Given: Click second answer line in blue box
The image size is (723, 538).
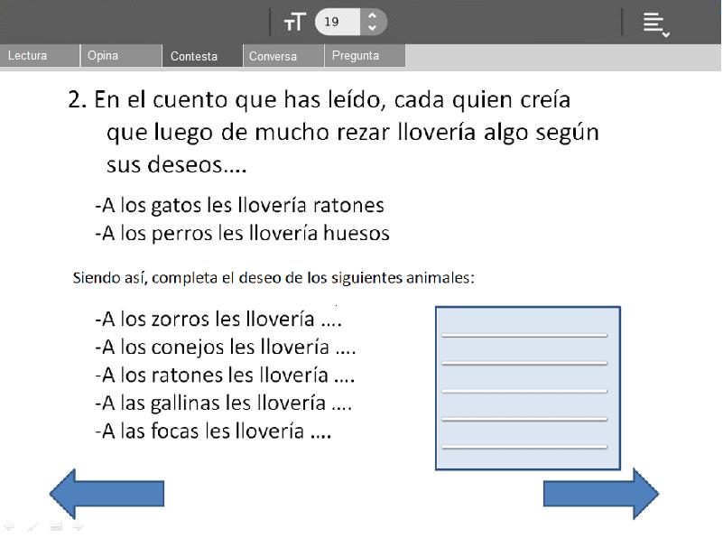Looking at the screenshot, I should click(524, 362).
